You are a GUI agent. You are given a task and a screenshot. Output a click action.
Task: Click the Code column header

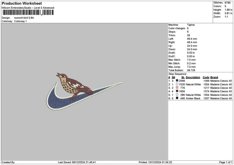pos(206,77)
